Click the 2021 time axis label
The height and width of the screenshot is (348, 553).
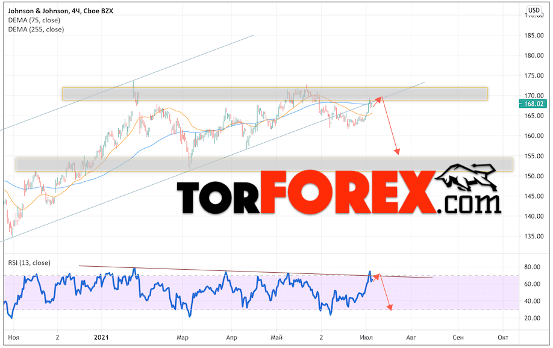click(101, 337)
